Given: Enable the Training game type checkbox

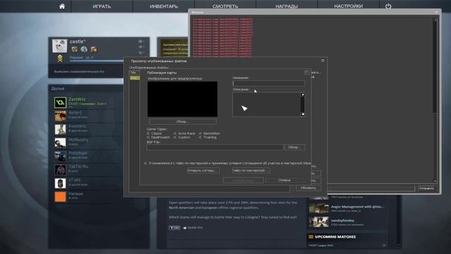Looking at the screenshot, I should (200, 138).
